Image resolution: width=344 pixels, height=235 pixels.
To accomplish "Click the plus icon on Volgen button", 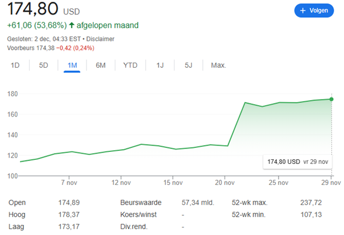I will (x=302, y=11).
